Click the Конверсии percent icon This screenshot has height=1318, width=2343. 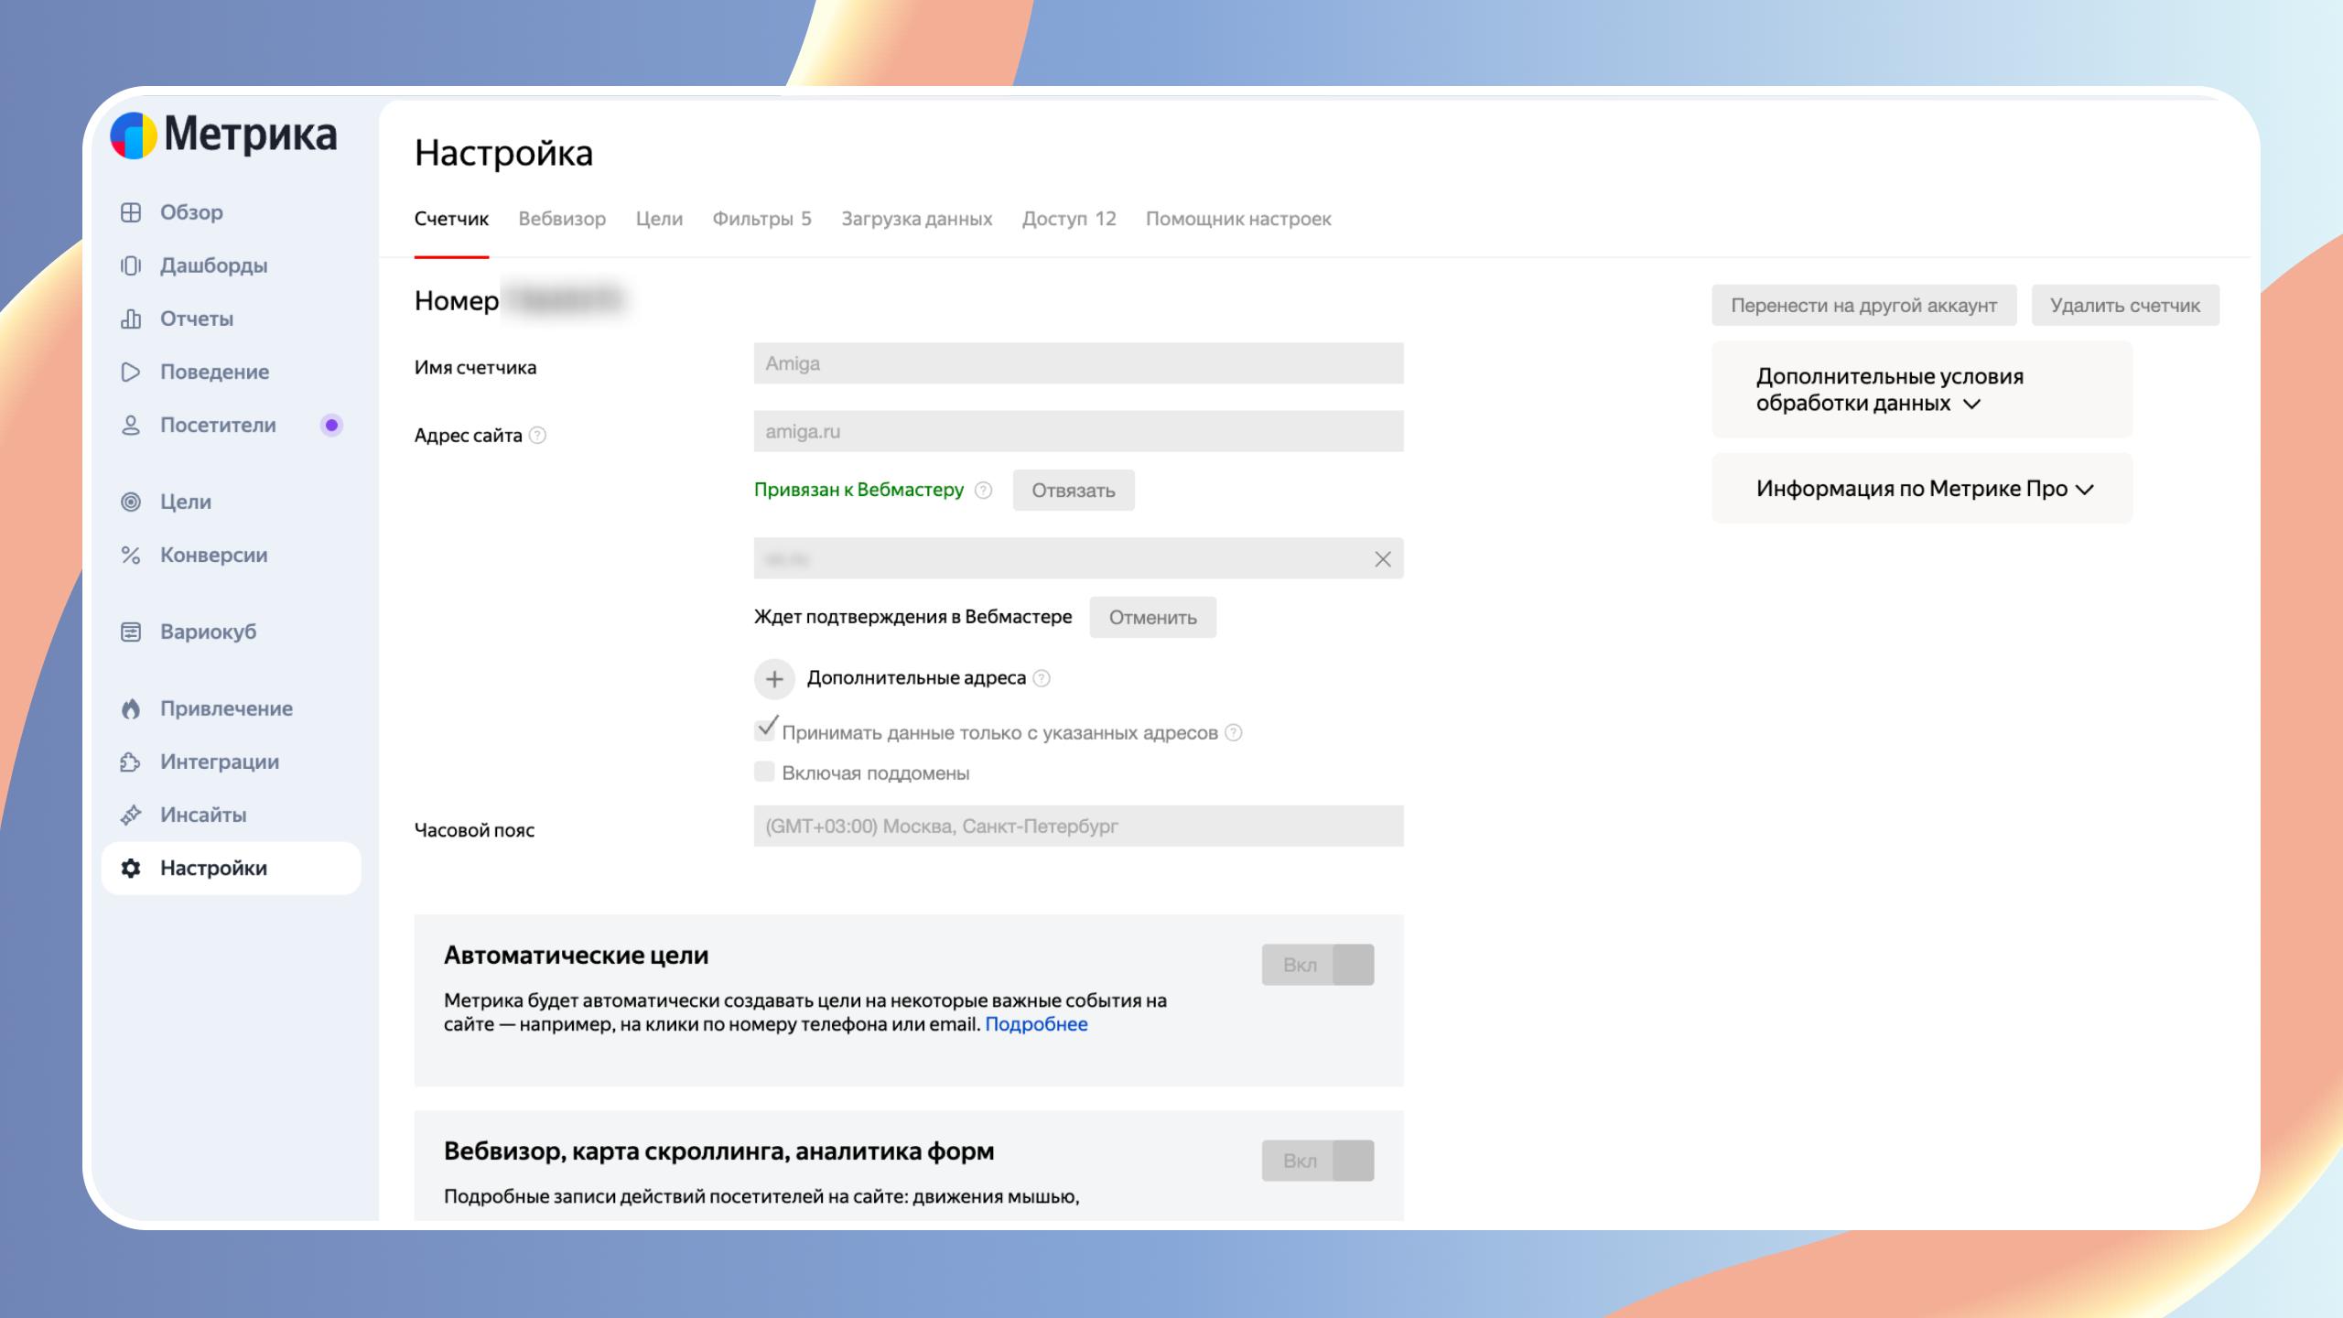coord(131,555)
